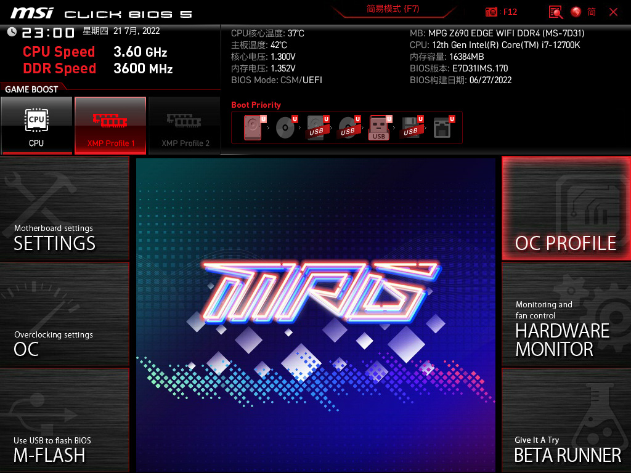Click the BIOS Mode CSM/UEFI line
Viewport: 631px width, 473px height.
click(277, 80)
